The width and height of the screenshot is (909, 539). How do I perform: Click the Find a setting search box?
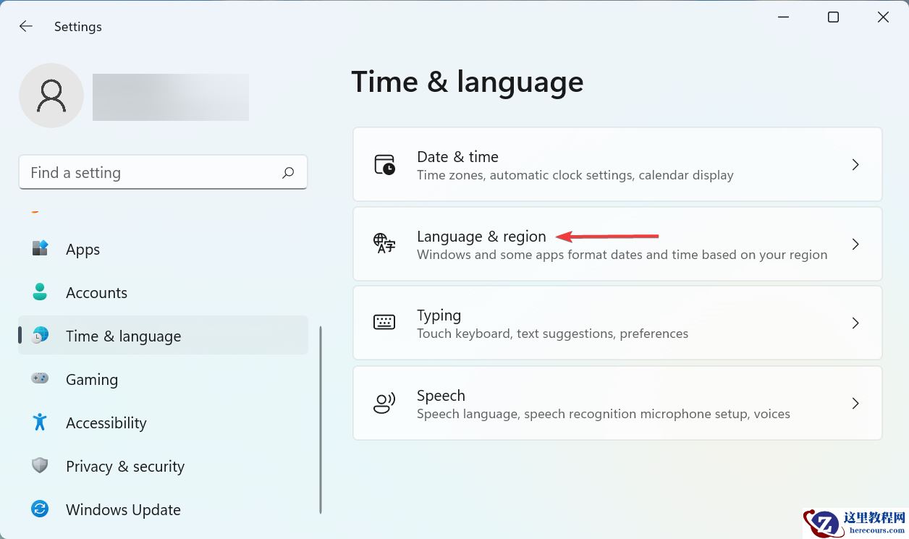point(152,173)
